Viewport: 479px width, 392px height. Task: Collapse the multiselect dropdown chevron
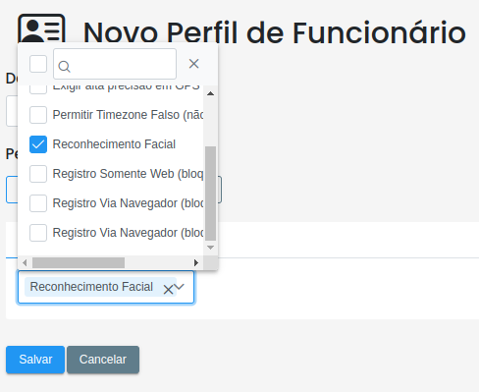180,287
